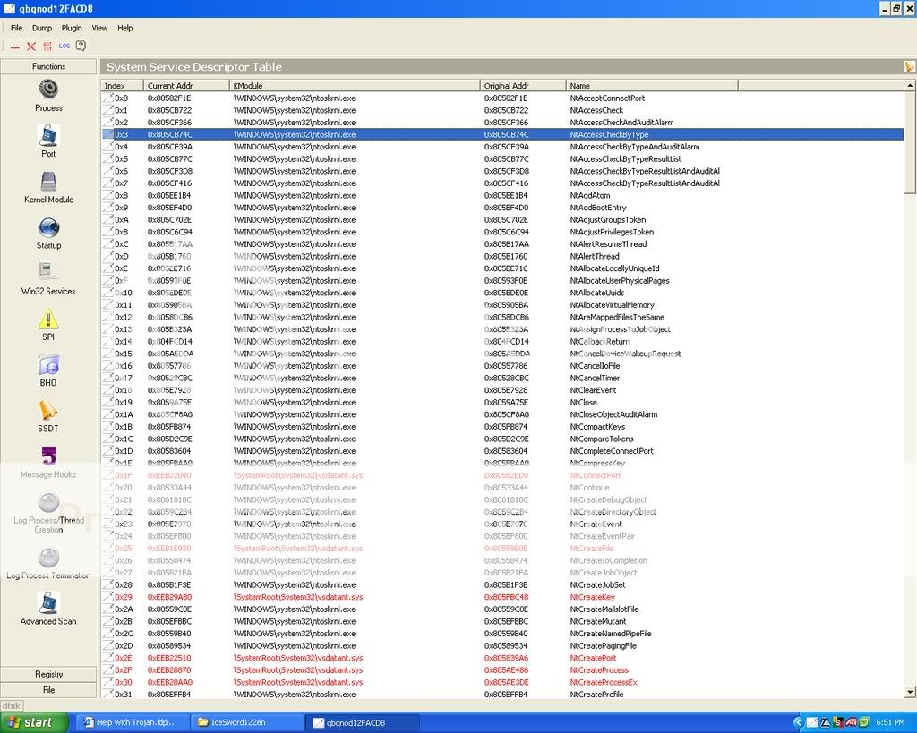Click the LOG toolbar button
This screenshot has width=917, height=733.
pos(64,46)
